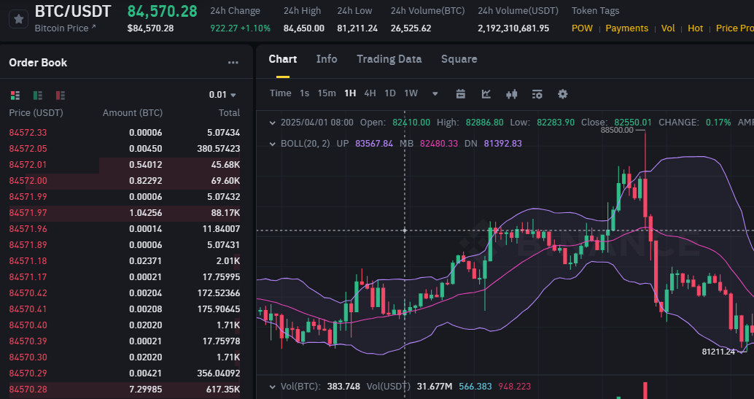The height and width of the screenshot is (399, 754).
Task: Open chart display options icon
Action: [537, 94]
